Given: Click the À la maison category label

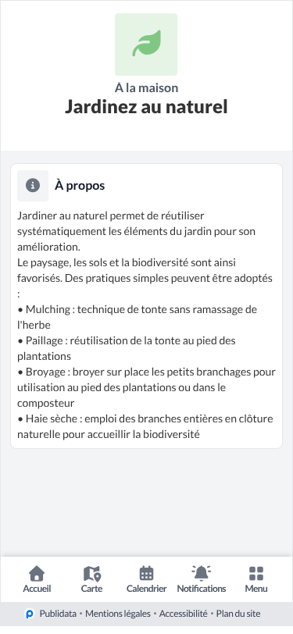Looking at the screenshot, I should (x=147, y=87).
